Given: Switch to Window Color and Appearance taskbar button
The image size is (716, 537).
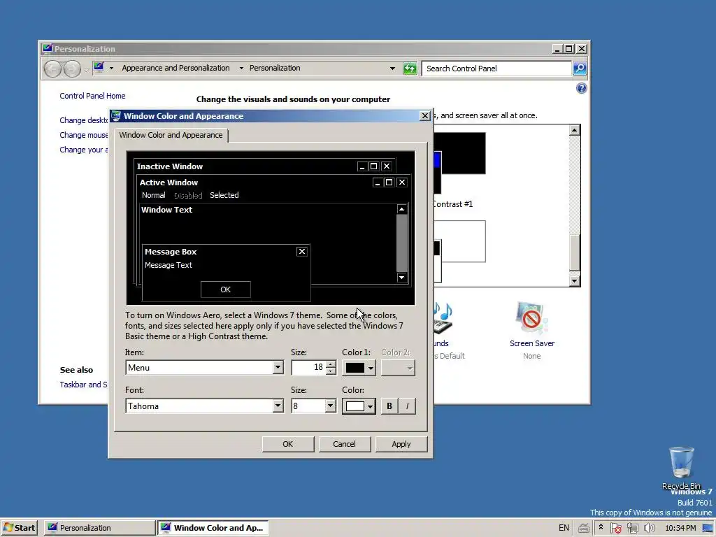Looking at the screenshot, I should 213,528.
